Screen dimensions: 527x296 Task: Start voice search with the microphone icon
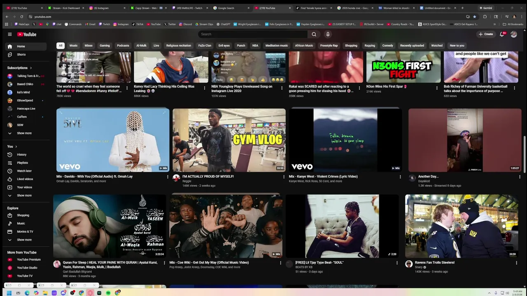pyautogui.click(x=328, y=34)
